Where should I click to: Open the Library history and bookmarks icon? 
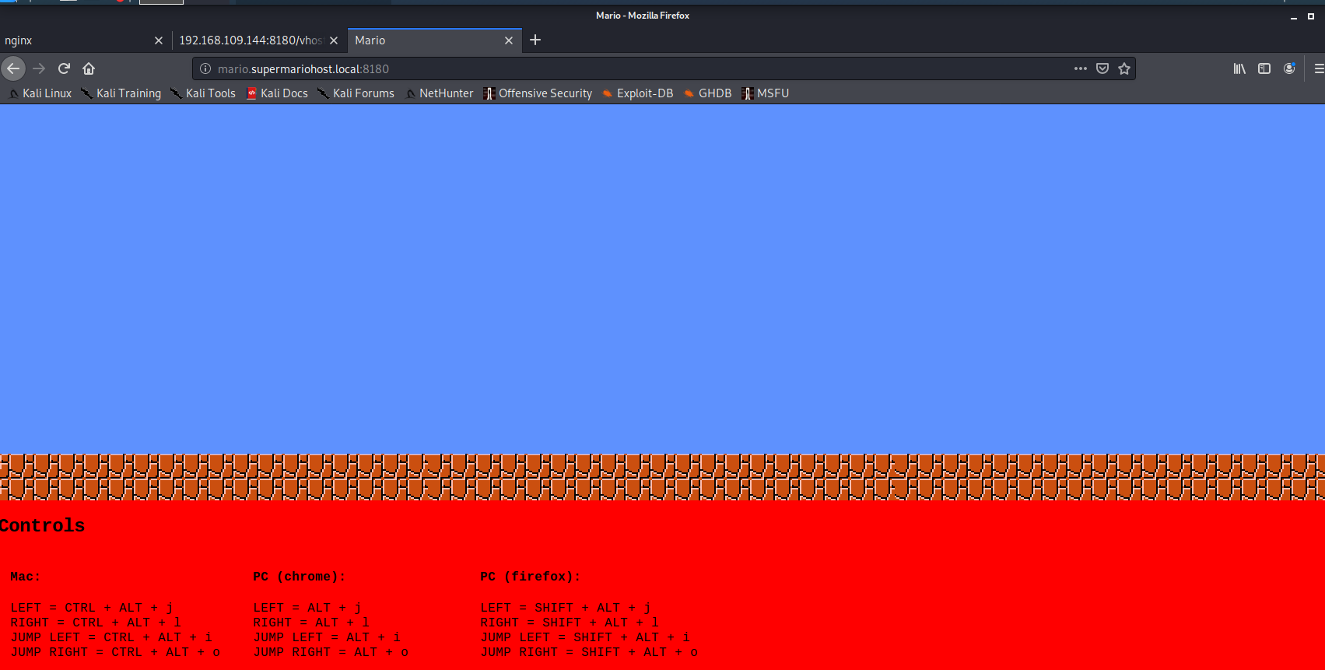(1239, 68)
